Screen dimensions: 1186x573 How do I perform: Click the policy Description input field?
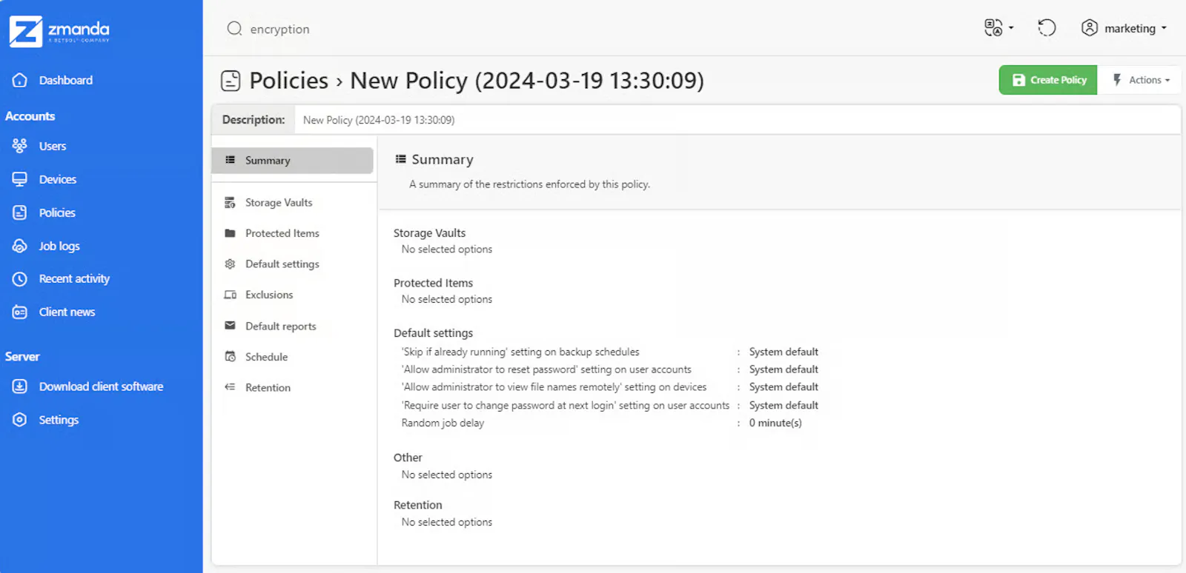click(738, 120)
